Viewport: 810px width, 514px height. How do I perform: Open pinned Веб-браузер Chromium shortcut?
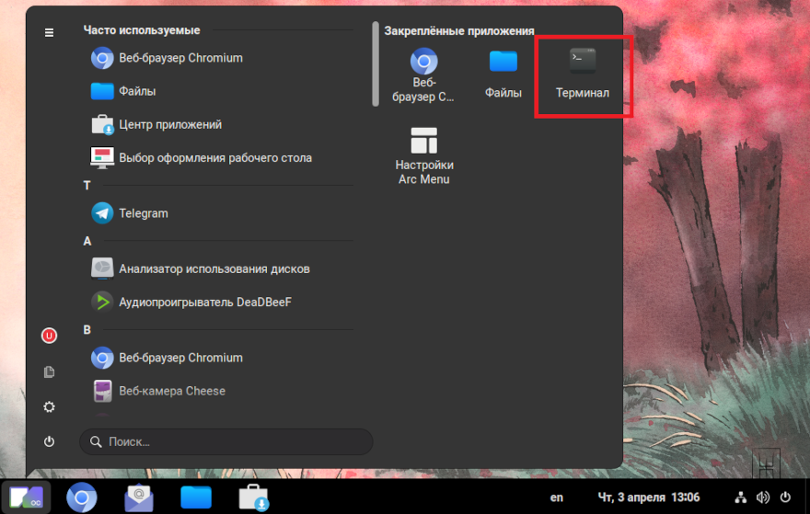[x=423, y=74]
